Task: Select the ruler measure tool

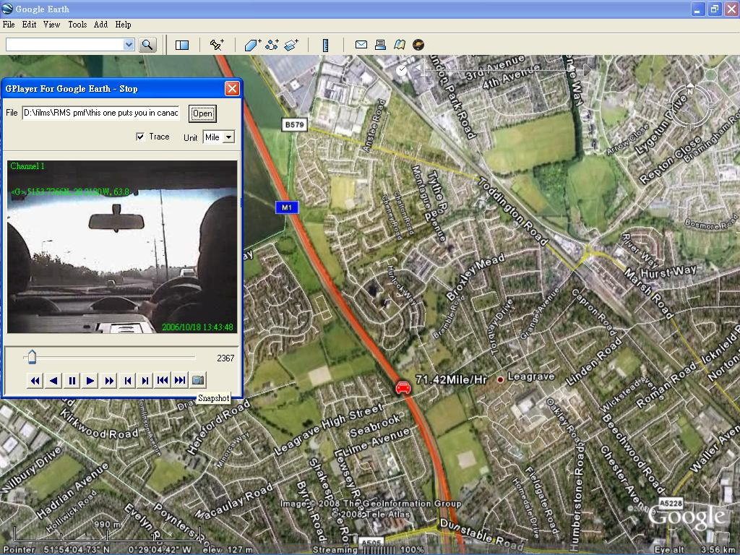Action: (x=325, y=45)
